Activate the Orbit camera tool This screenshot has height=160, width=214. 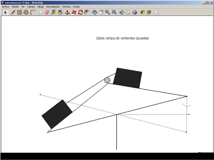click(x=94, y=12)
